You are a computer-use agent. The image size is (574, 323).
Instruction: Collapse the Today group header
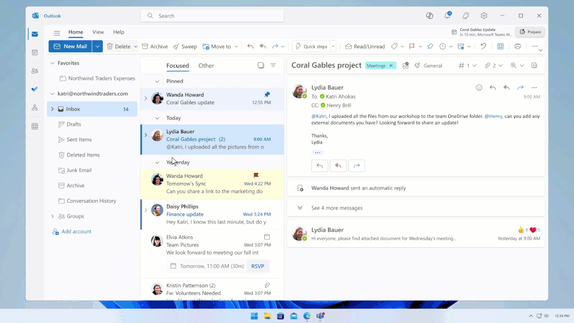(x=157, y=118)
